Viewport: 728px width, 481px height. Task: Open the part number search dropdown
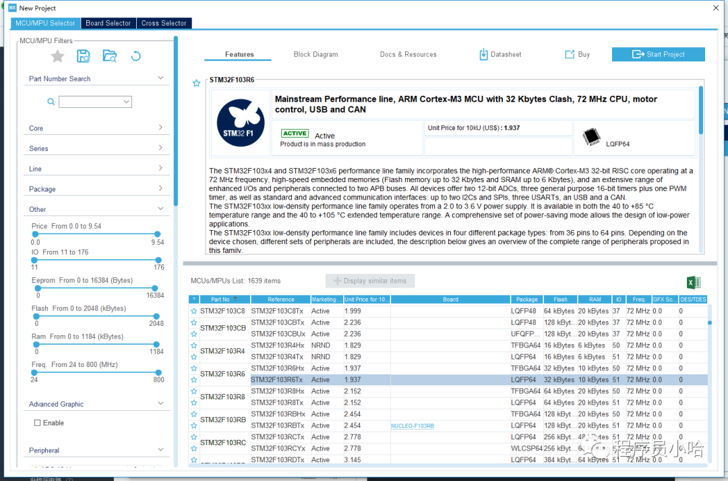tap(126, 102)
